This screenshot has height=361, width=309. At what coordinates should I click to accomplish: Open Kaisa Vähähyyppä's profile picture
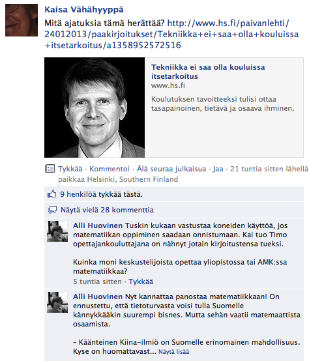22,20
